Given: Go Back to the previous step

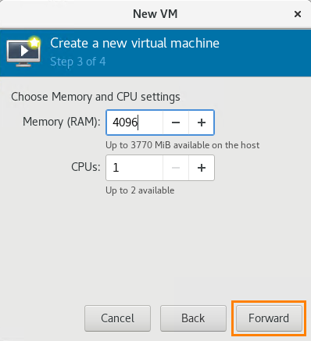Looking at the screenshot, I should tap(193, 318).
